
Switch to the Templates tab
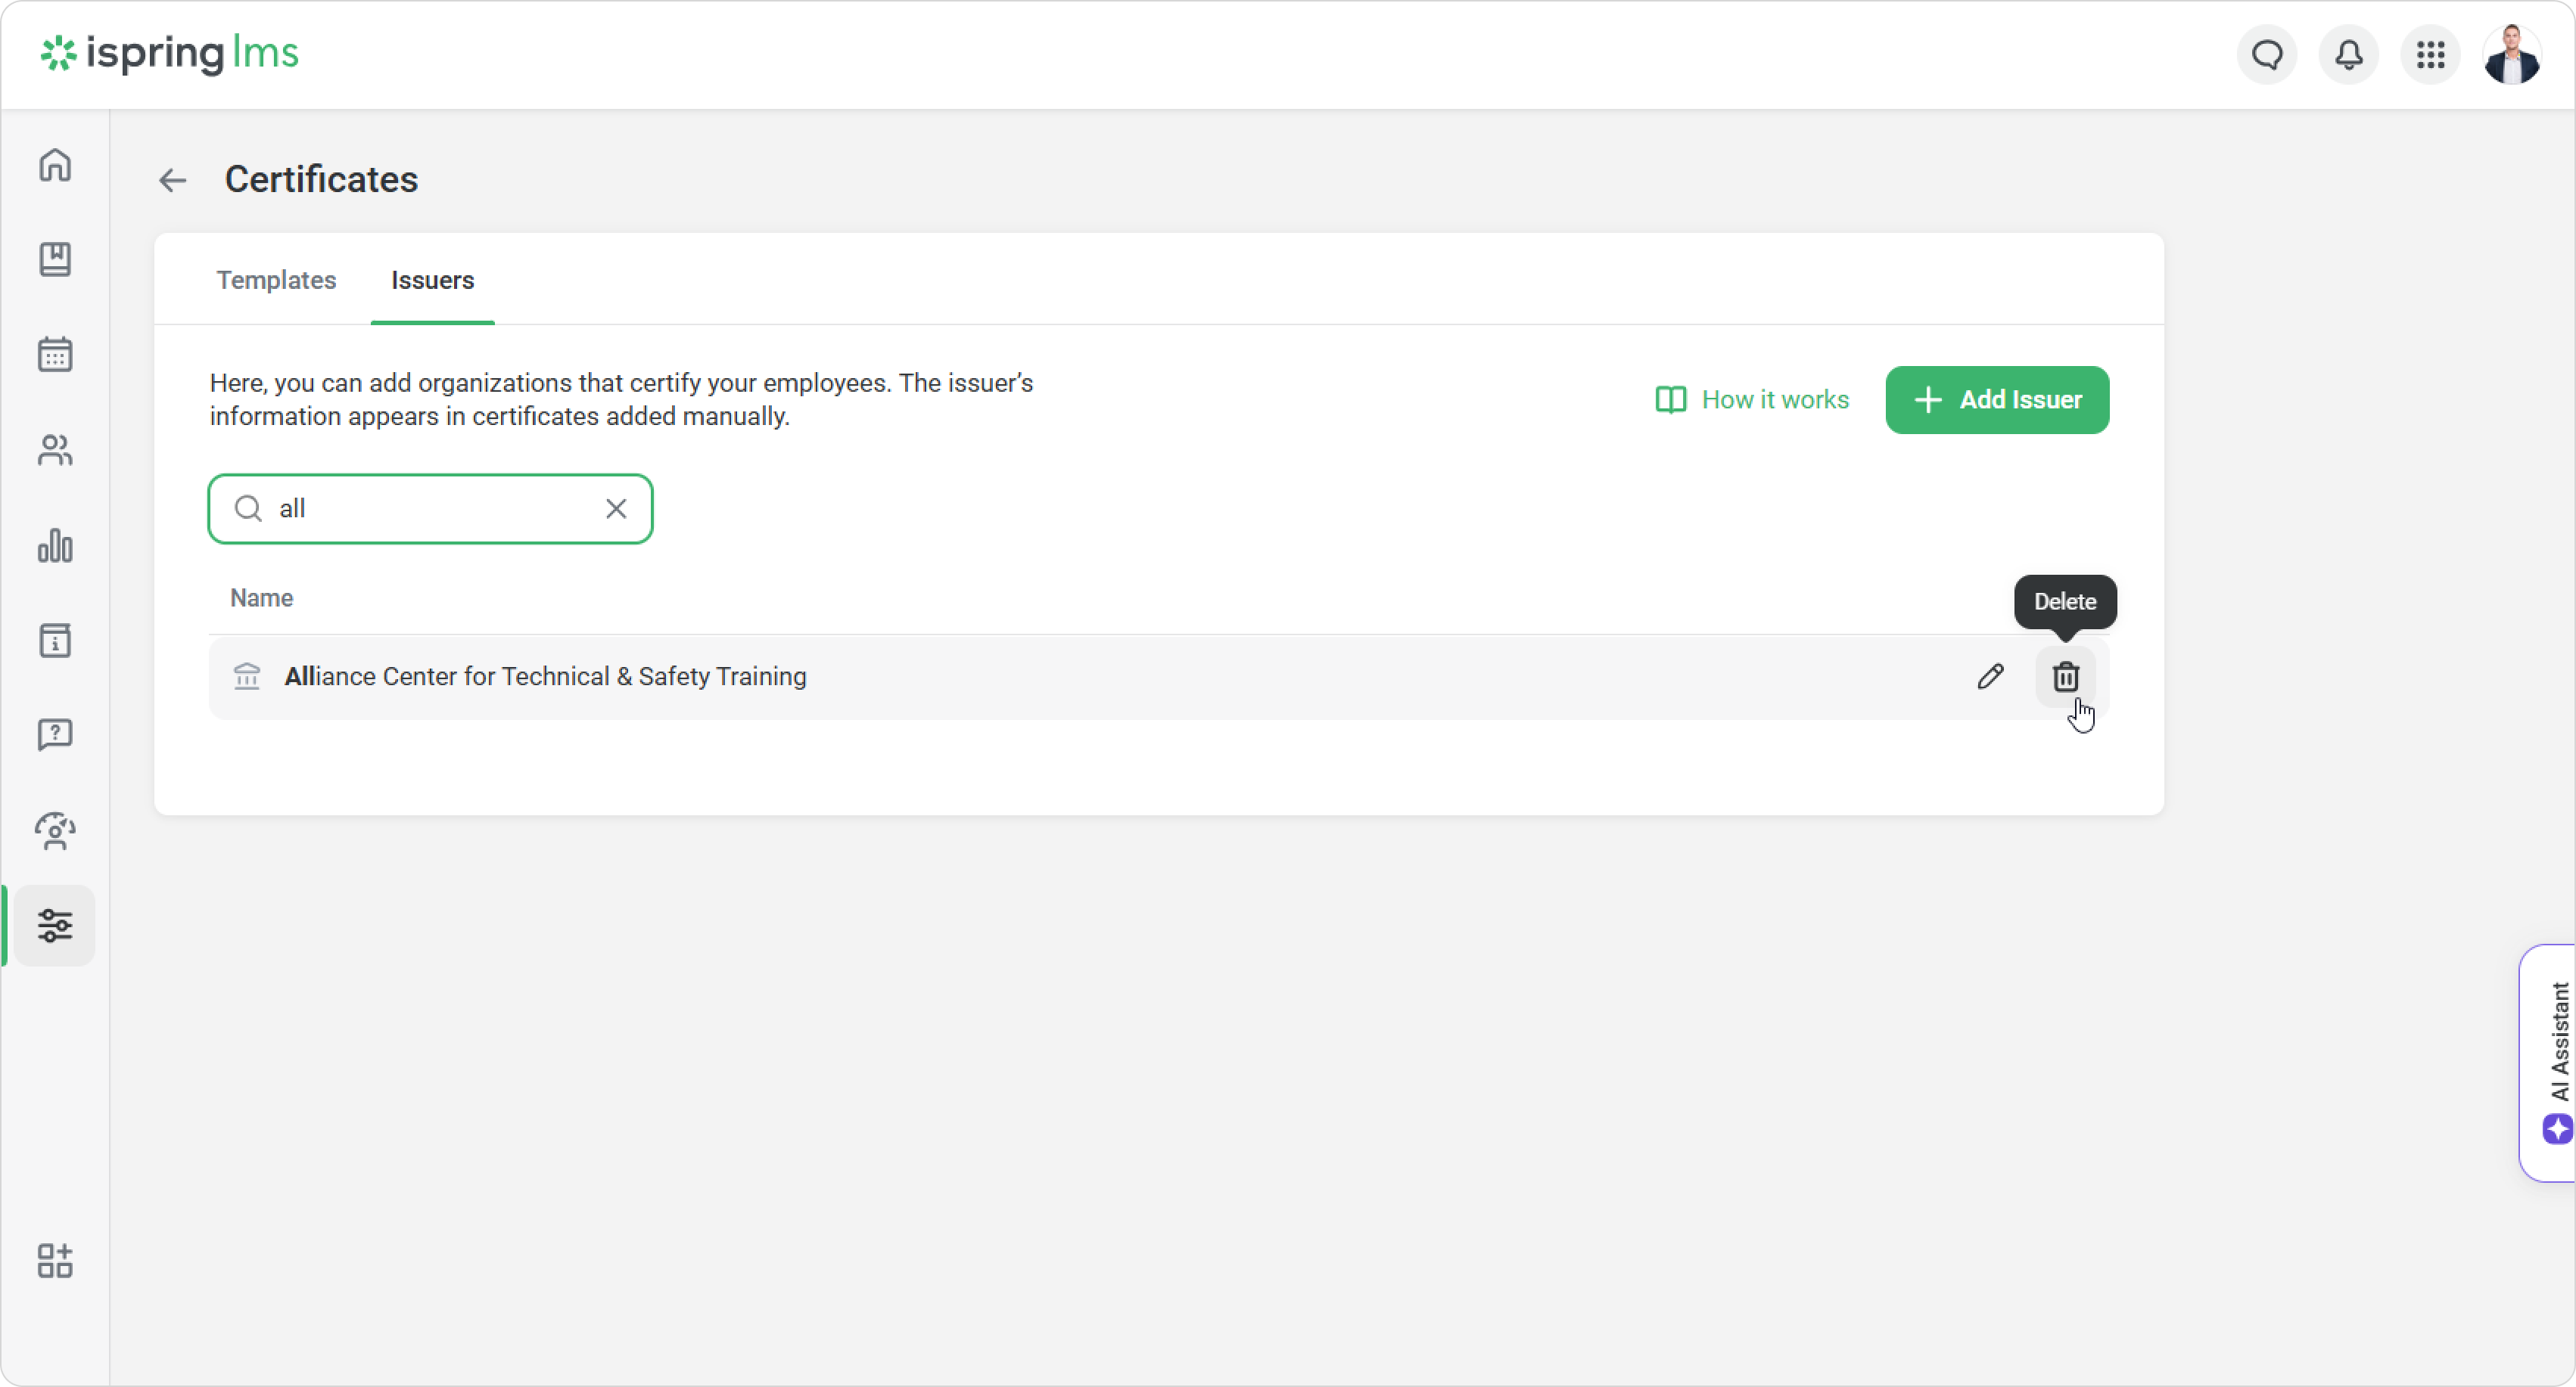(x=276, y=280)
